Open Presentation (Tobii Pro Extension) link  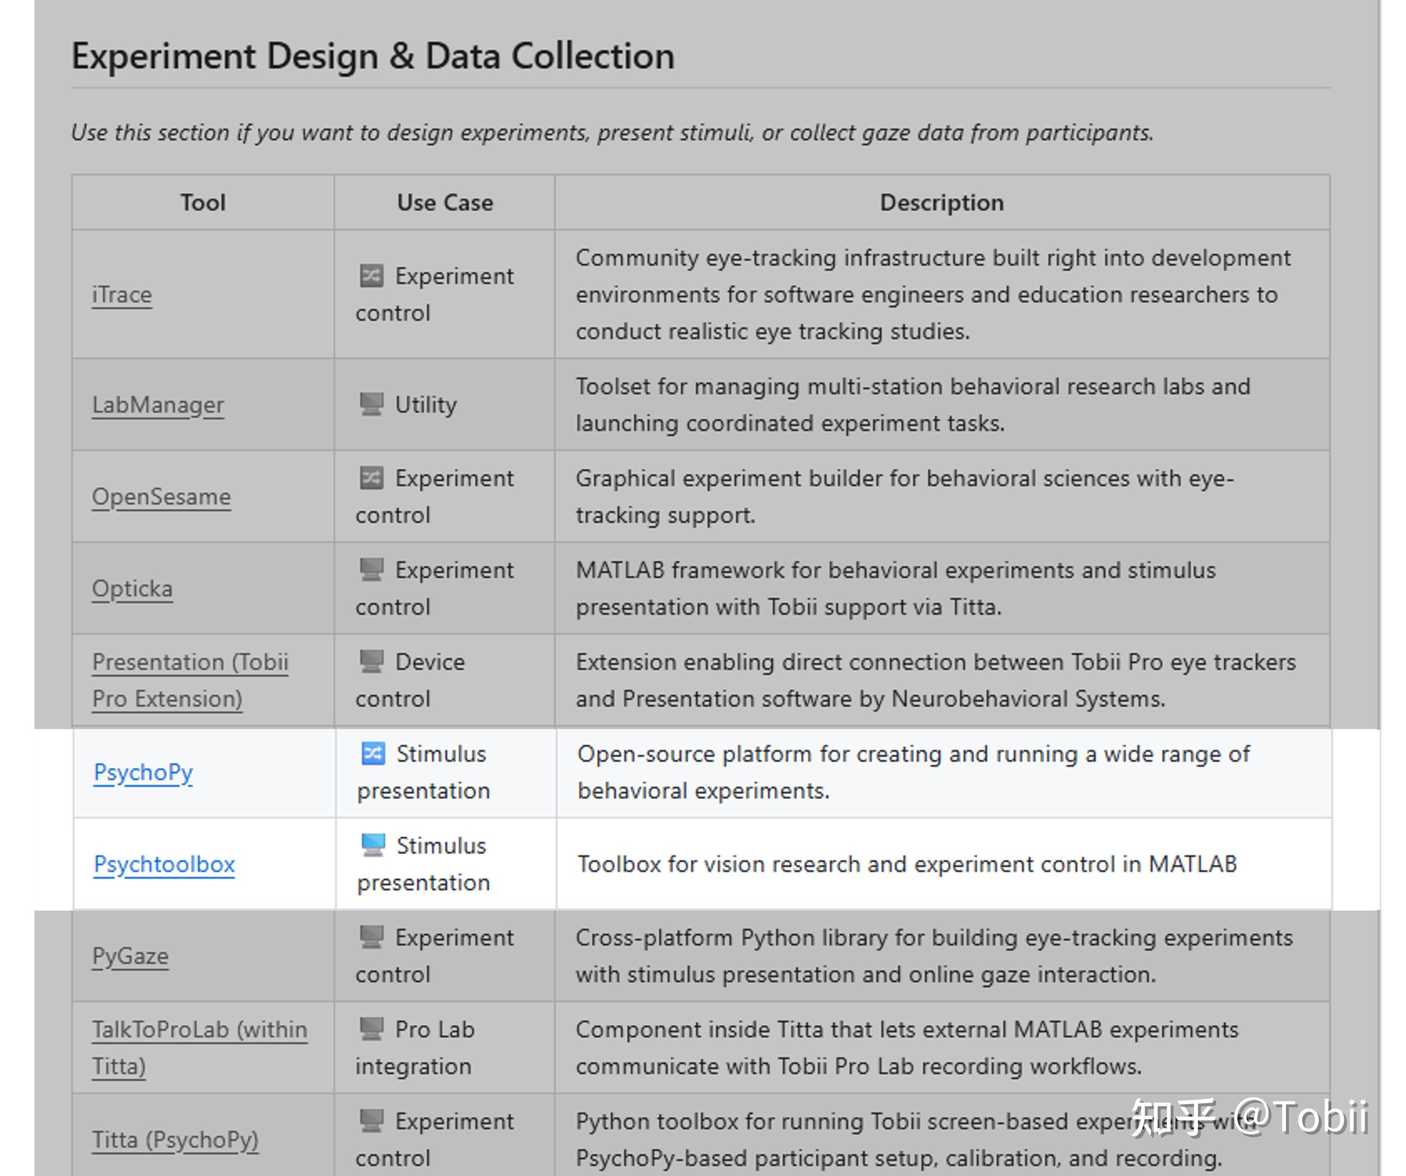[x=190, y=680]
